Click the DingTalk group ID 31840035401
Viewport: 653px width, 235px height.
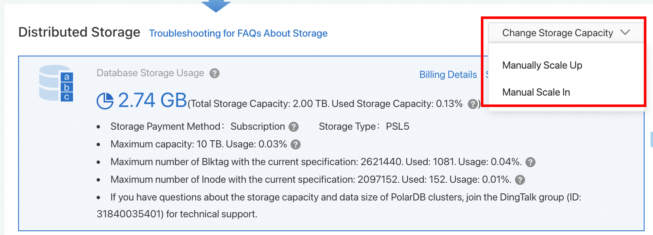129,214
